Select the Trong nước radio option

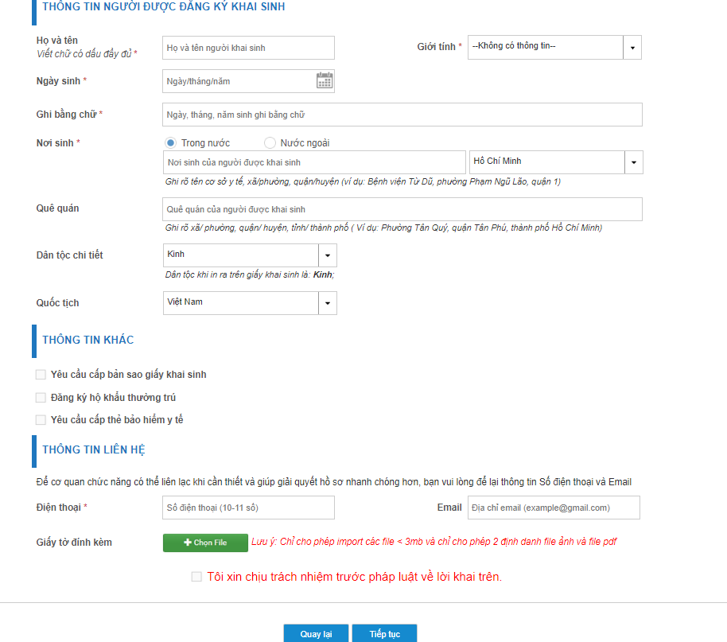pyautogui.click(x=170, y=143)
